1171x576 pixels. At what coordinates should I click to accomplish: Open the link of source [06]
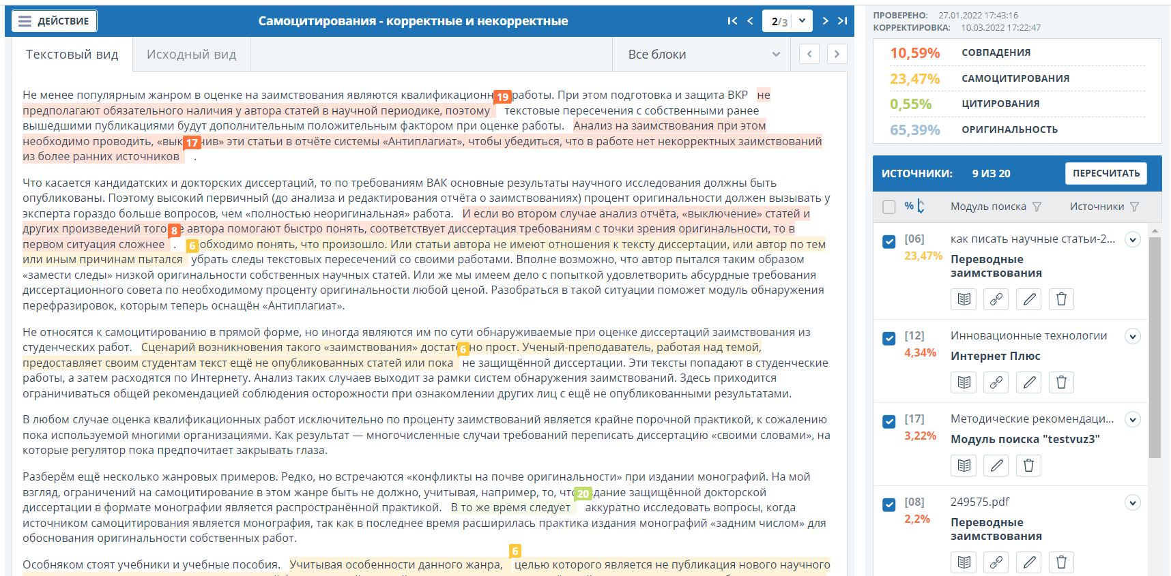click(996, 299)
